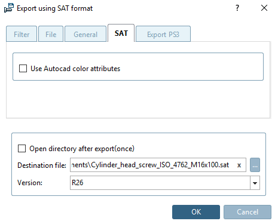Screen dimensions: 278x224
Task: Tick Open directory after export(once) checkbox
Action: tap(22, 148)
